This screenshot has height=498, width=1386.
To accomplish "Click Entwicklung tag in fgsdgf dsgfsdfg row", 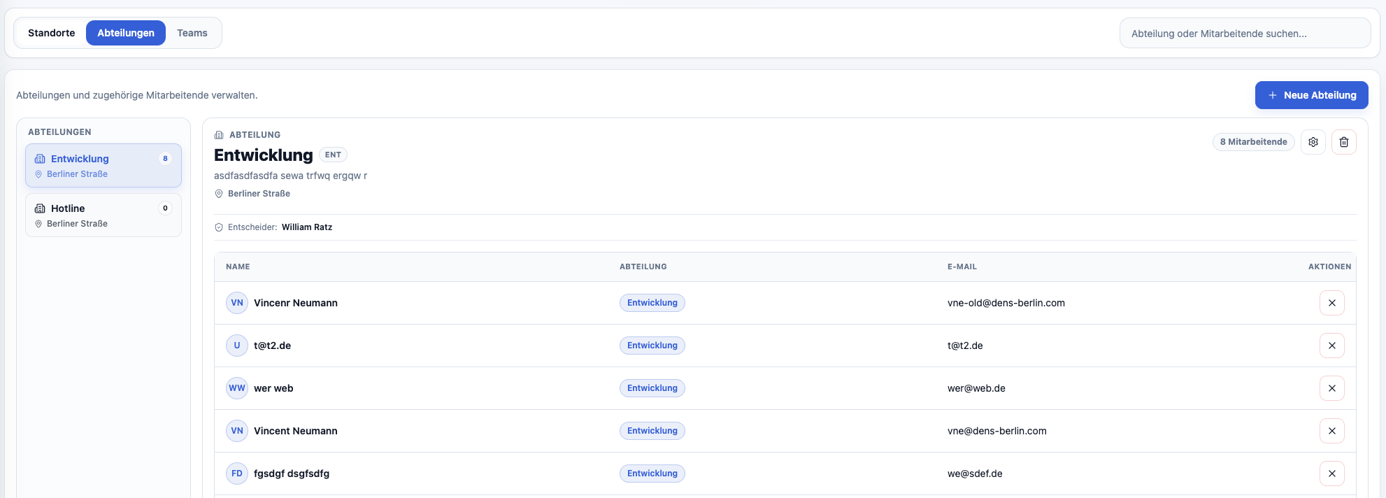I will pos(652,474).
